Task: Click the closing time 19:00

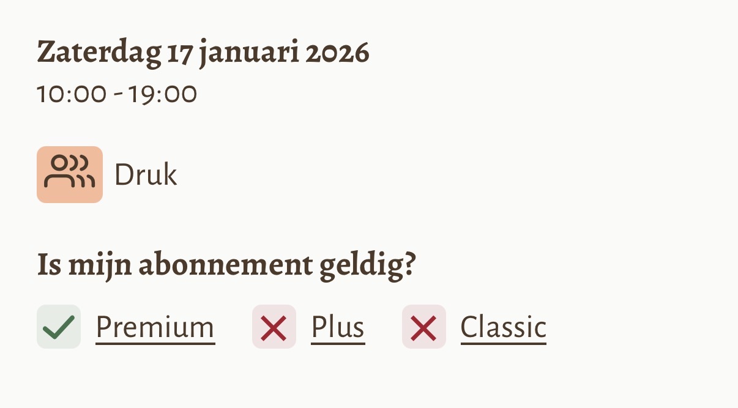Action: pos(163,95)
